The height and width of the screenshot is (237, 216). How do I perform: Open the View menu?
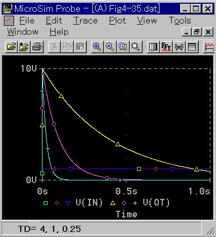[147, 21]
